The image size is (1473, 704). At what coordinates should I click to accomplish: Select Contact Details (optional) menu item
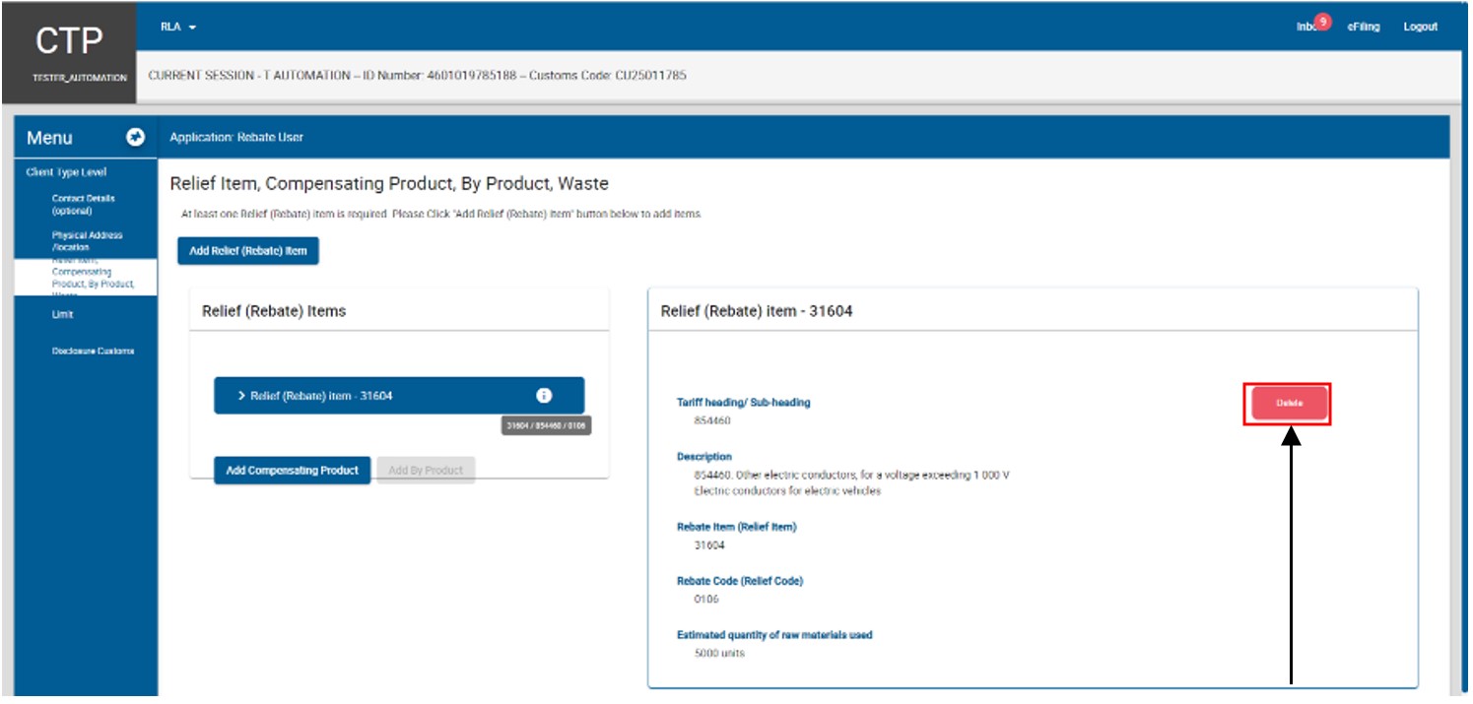click(x=84, y=205)
